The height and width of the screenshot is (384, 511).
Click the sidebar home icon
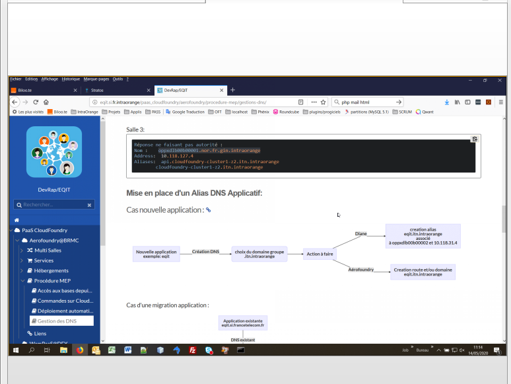pos(17,219)
